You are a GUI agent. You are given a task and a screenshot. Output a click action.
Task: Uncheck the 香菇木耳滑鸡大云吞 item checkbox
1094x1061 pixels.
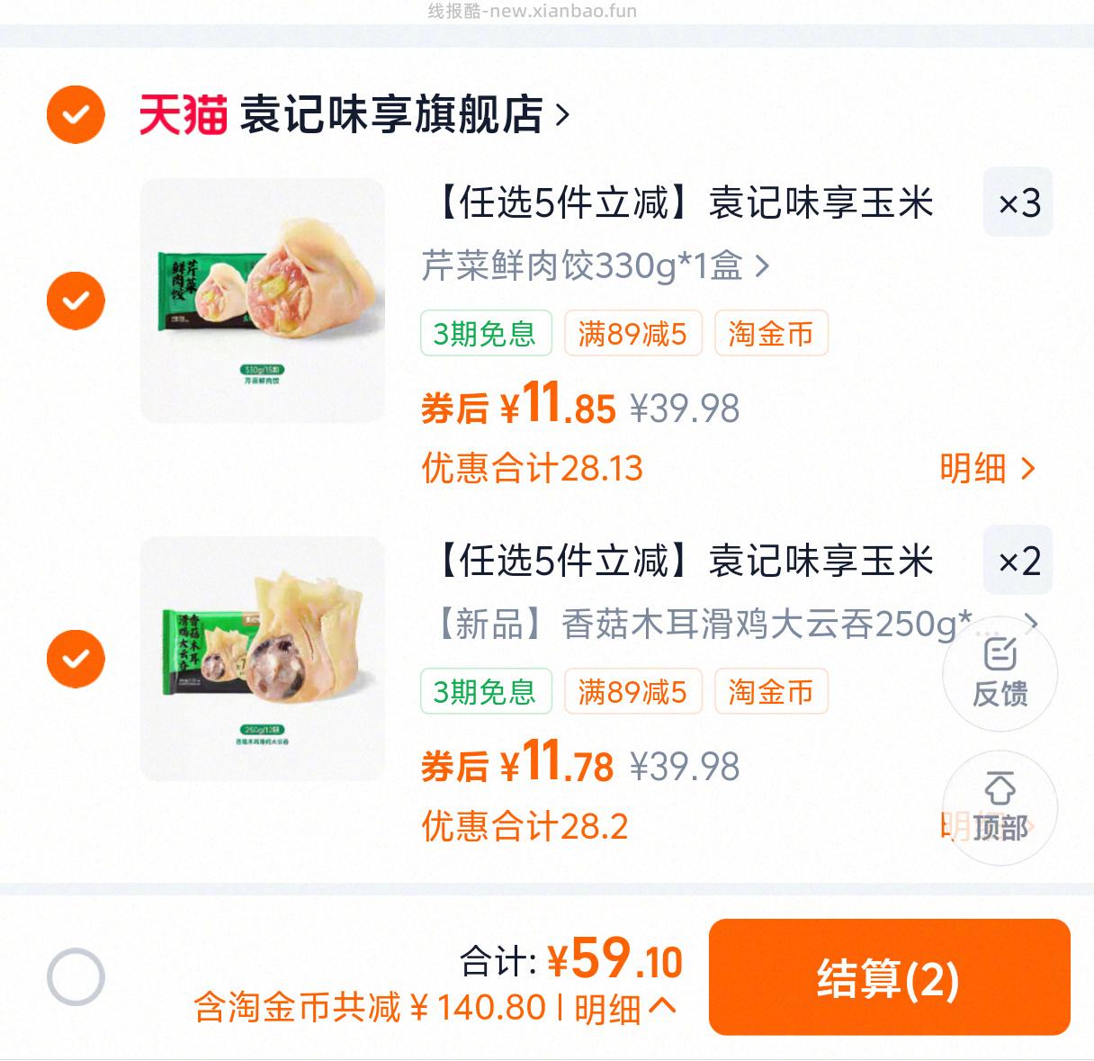pos(76,658)
